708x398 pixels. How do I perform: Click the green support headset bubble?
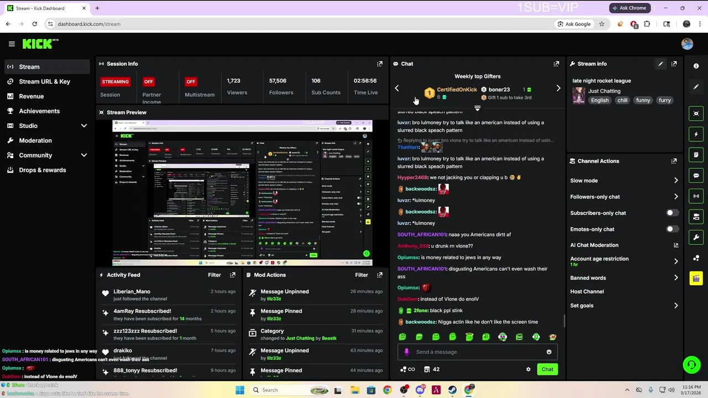coord(691,365)
